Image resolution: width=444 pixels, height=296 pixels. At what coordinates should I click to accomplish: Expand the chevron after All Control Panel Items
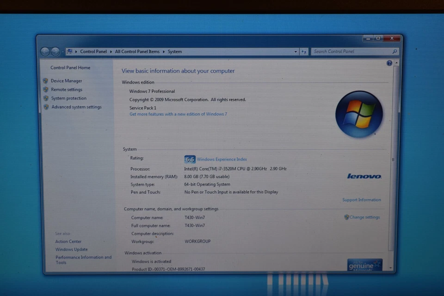click(x=164, y=51)
